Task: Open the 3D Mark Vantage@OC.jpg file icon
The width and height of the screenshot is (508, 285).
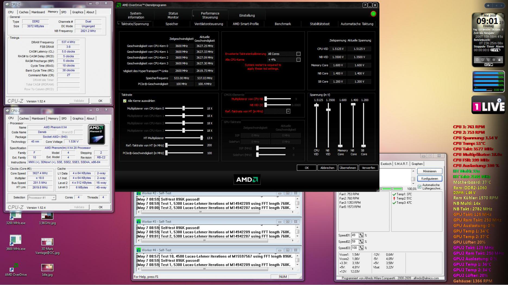Action: 47,246
